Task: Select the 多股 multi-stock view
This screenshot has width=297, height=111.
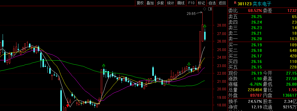Action: point(160,3)
